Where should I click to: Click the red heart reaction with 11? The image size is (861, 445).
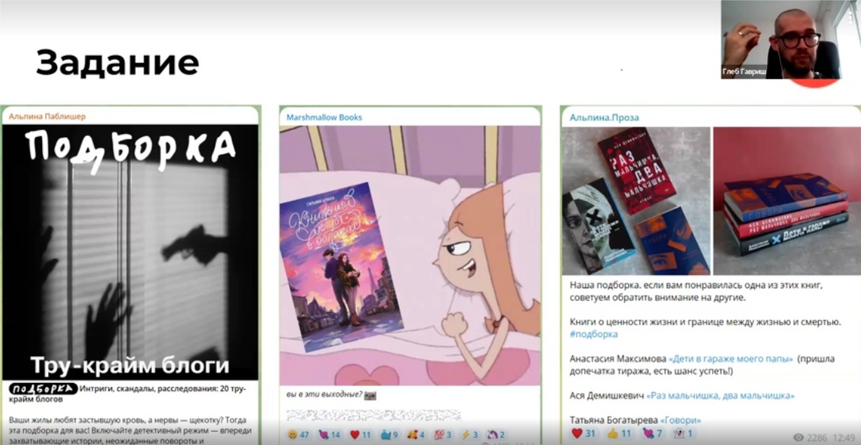(x=361, y=434)
